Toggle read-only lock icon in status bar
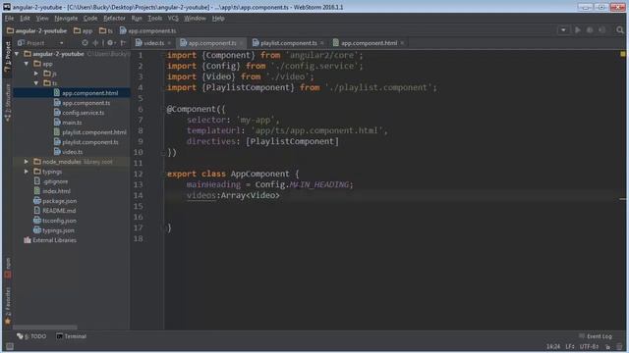This screenshot has height=353, width=629. pos(608,346)
